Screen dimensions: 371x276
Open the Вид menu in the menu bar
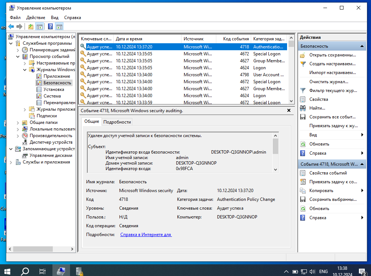(x=54, y=18)
